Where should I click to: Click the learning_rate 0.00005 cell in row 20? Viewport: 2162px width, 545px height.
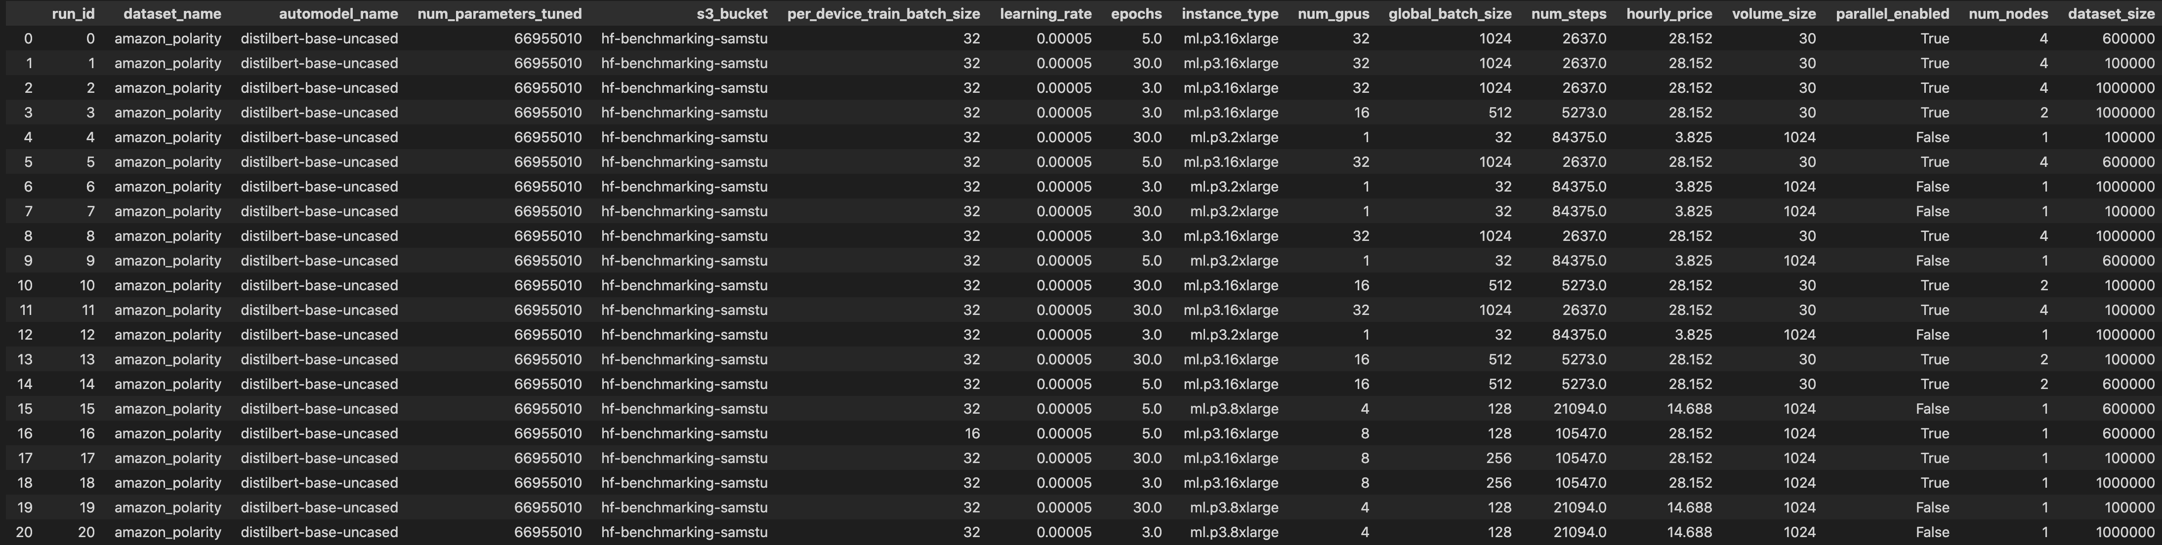[x=1064, y=533]
